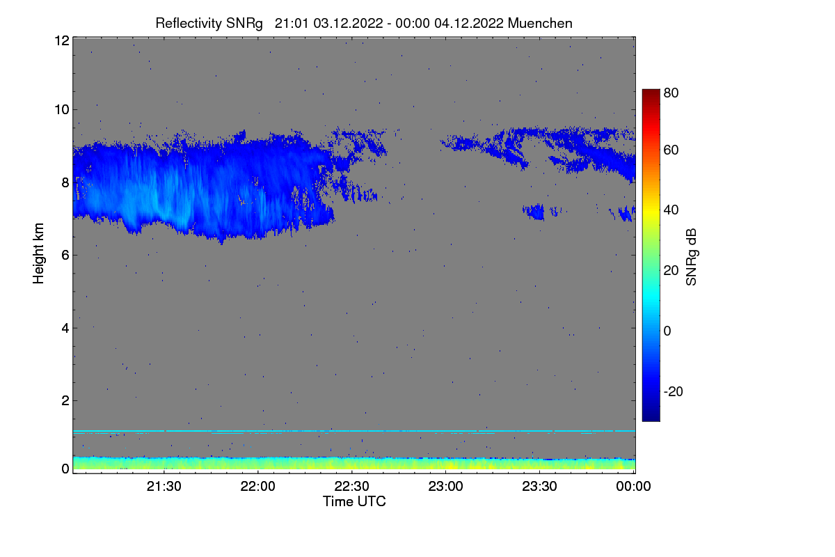835x557 pixels.
Task: Click the 'Time UTC' axis label
Action: [354, 501]
